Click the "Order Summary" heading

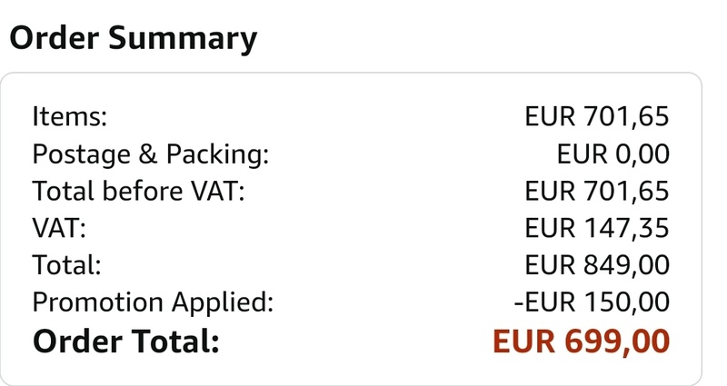[x=133, y=38]
